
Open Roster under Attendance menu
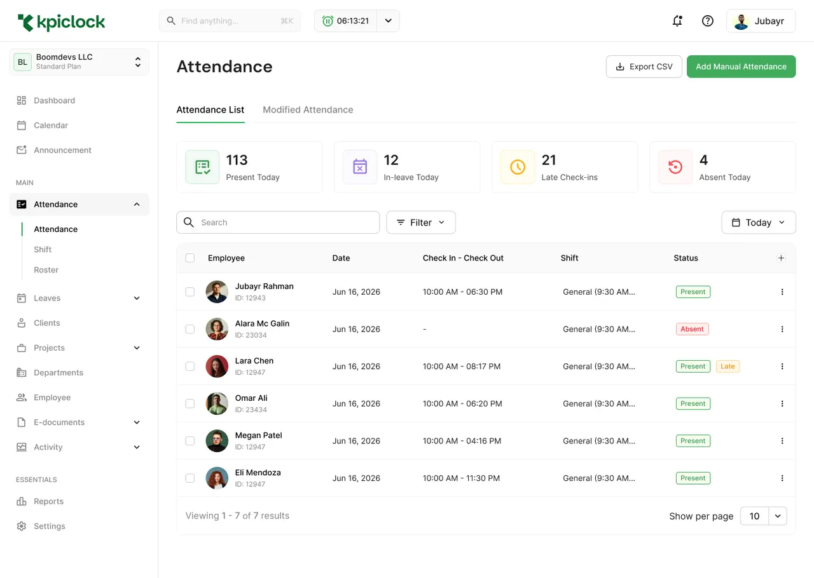(46, 270)
